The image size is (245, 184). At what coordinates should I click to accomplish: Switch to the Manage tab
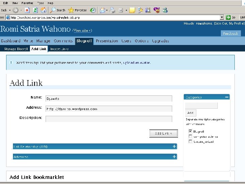point(43,41)
